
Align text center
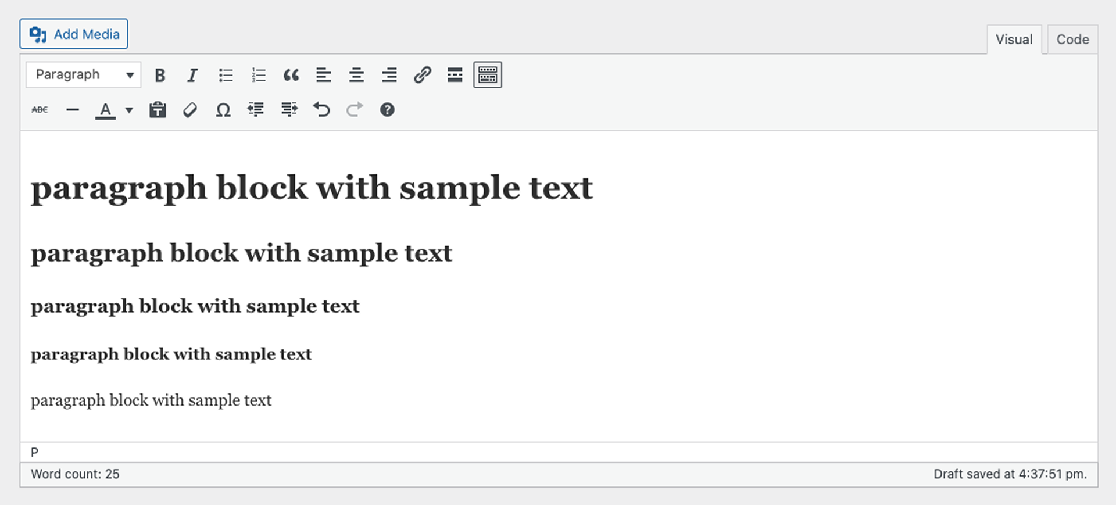(x=356, y=75)
